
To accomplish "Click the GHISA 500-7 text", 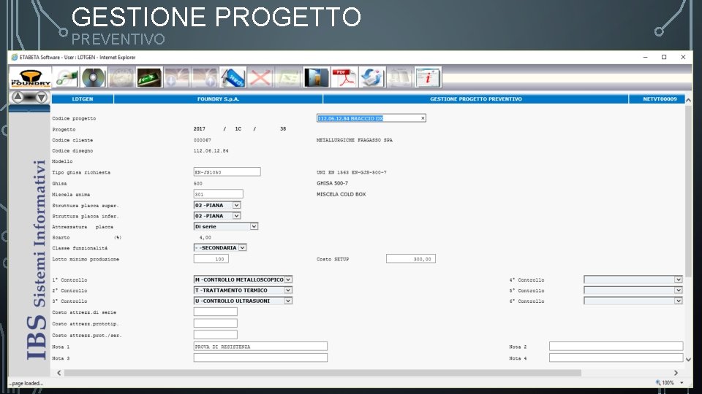I will 332,183.
